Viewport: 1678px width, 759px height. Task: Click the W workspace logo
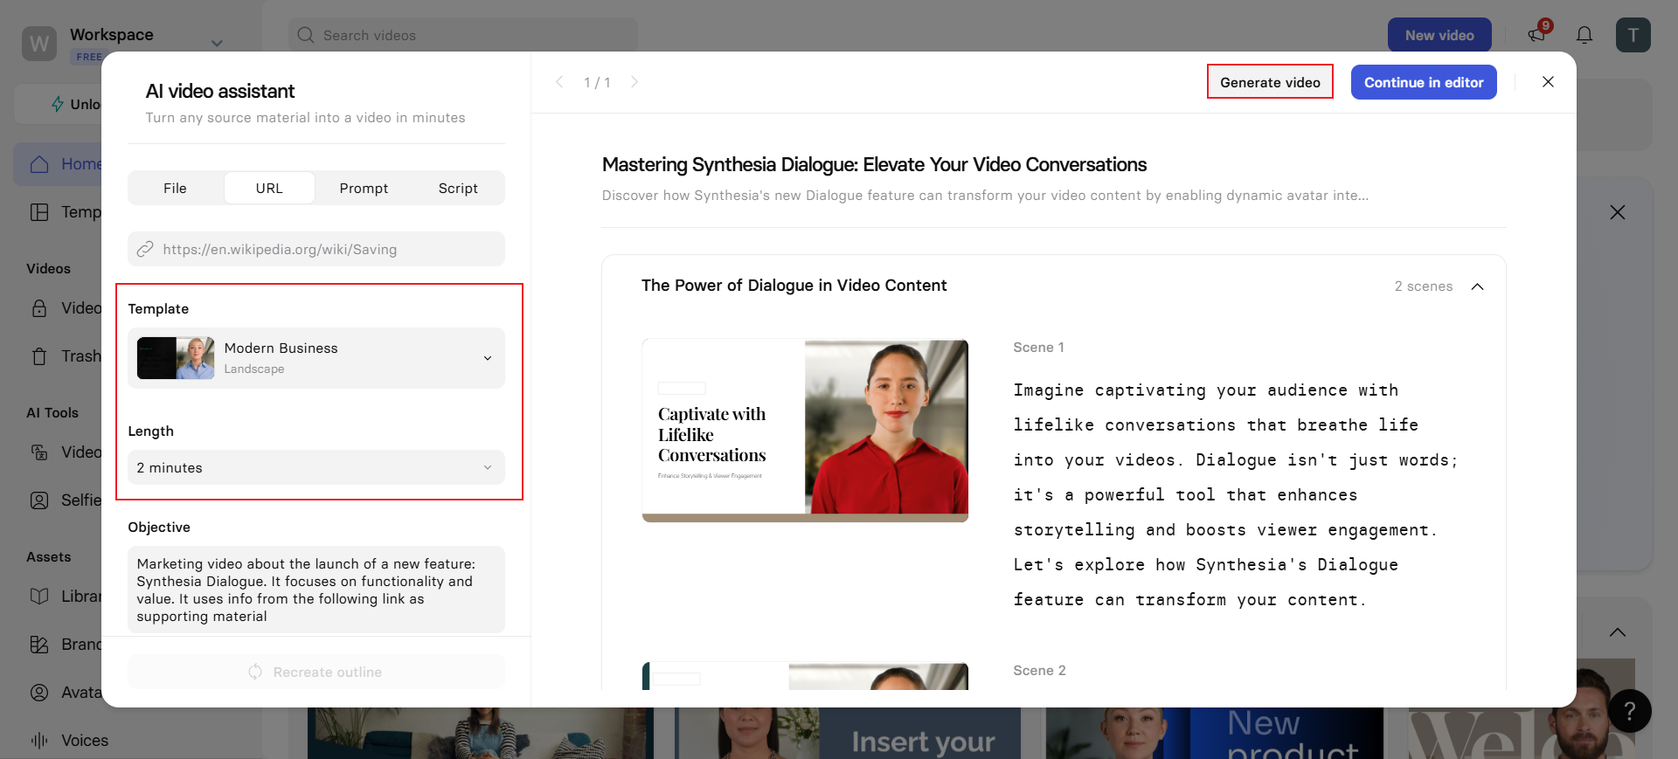tap(39, 43)
